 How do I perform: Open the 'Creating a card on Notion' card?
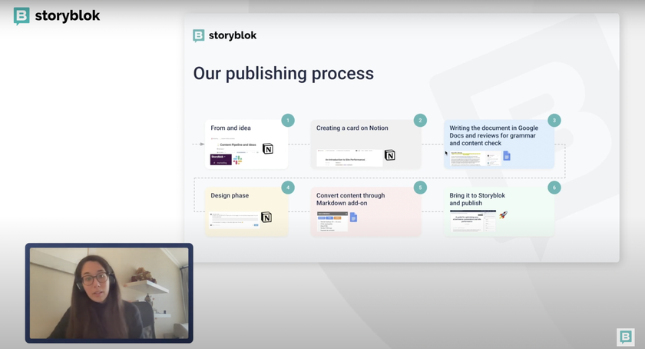pyautogui.click(x=365, y=145)
